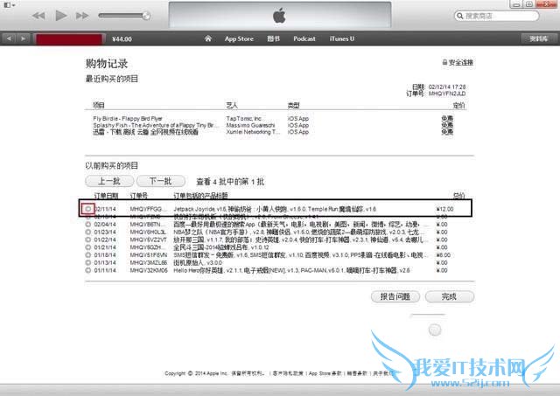Open order details arrow for 01/11/14
The width and height of the screenshot is (560, 396).
point(87,270)
